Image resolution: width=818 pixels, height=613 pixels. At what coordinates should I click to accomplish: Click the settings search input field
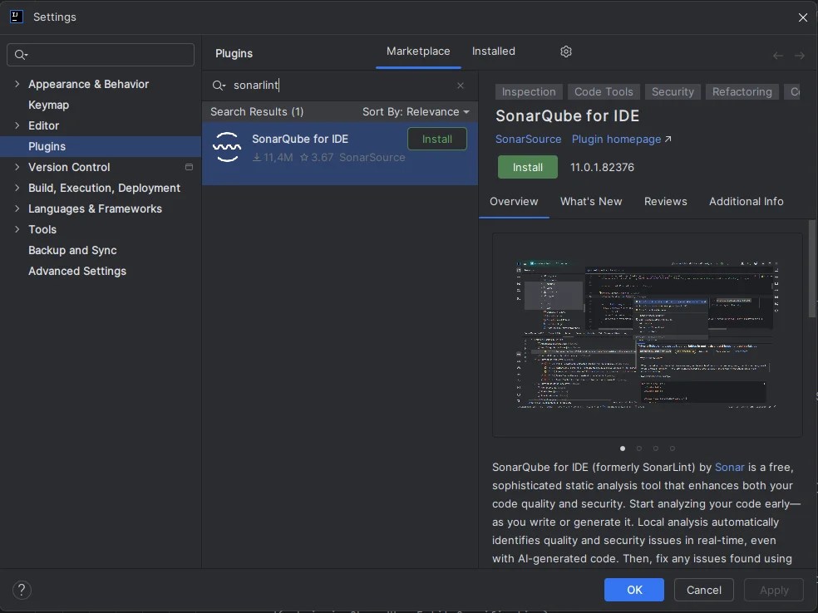click(x=101, y=55)
